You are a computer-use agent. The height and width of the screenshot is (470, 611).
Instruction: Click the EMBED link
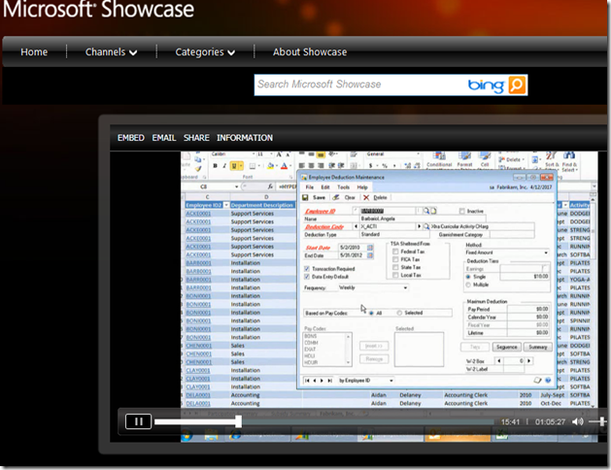click(x=131, y=138)
